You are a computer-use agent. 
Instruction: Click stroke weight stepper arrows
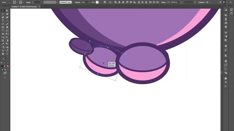(33, 2)
